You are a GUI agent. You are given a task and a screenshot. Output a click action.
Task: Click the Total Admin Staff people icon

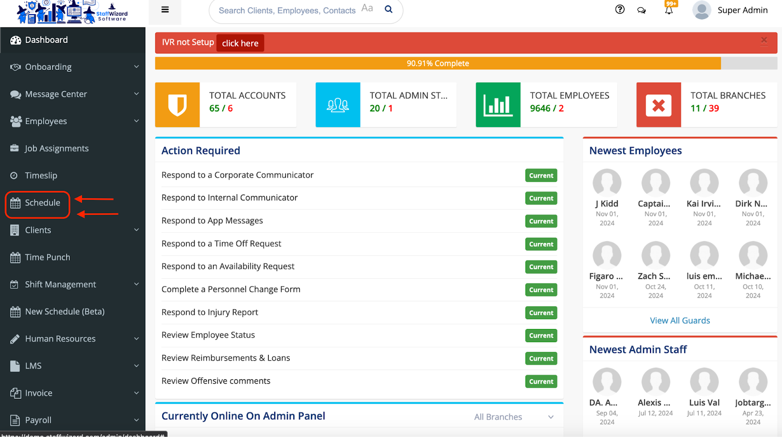(x=338, y=105)
